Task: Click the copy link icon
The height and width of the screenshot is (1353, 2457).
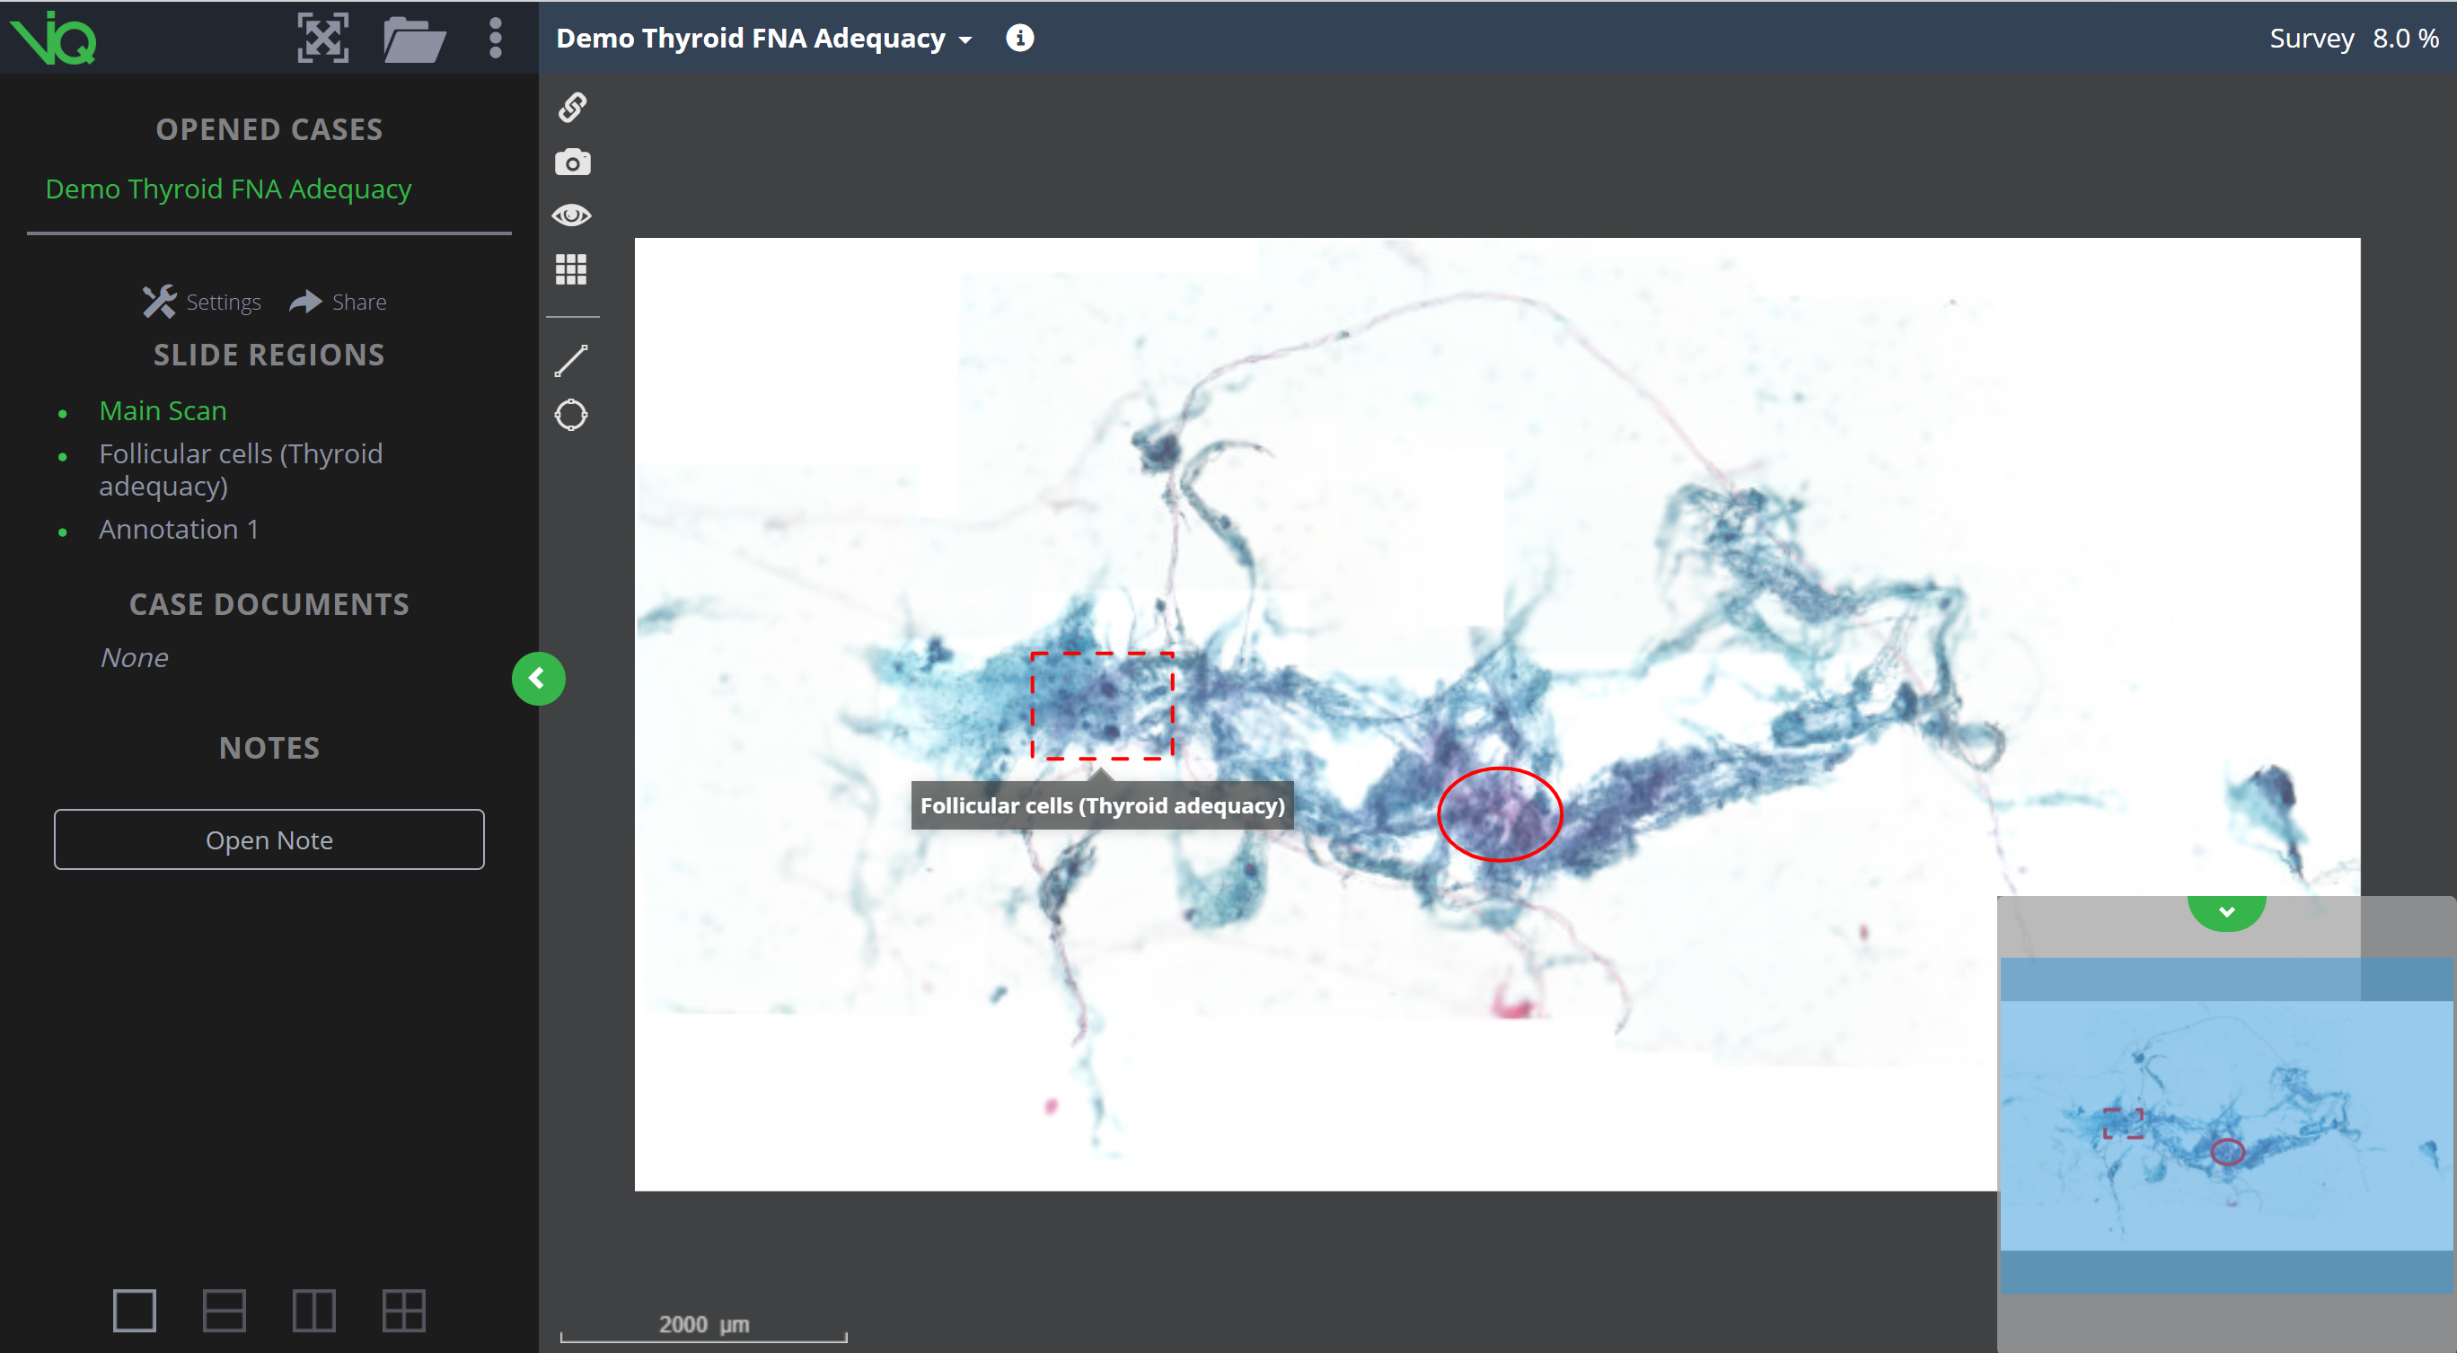Action: click(572, 108)
